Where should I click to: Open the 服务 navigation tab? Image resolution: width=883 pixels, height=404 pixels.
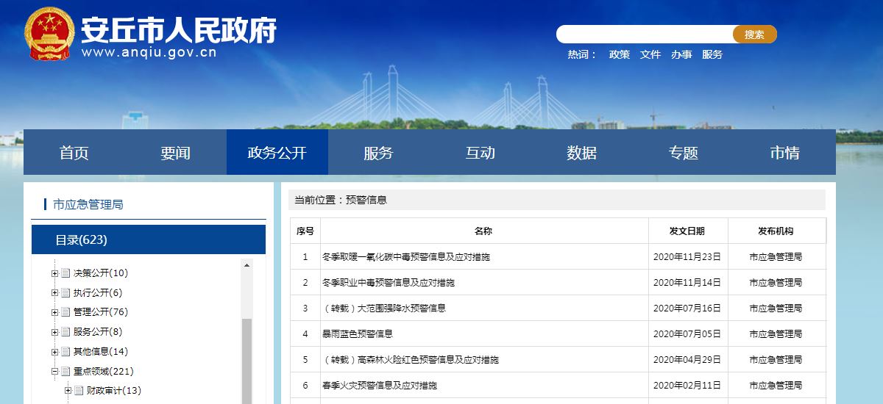379,153
